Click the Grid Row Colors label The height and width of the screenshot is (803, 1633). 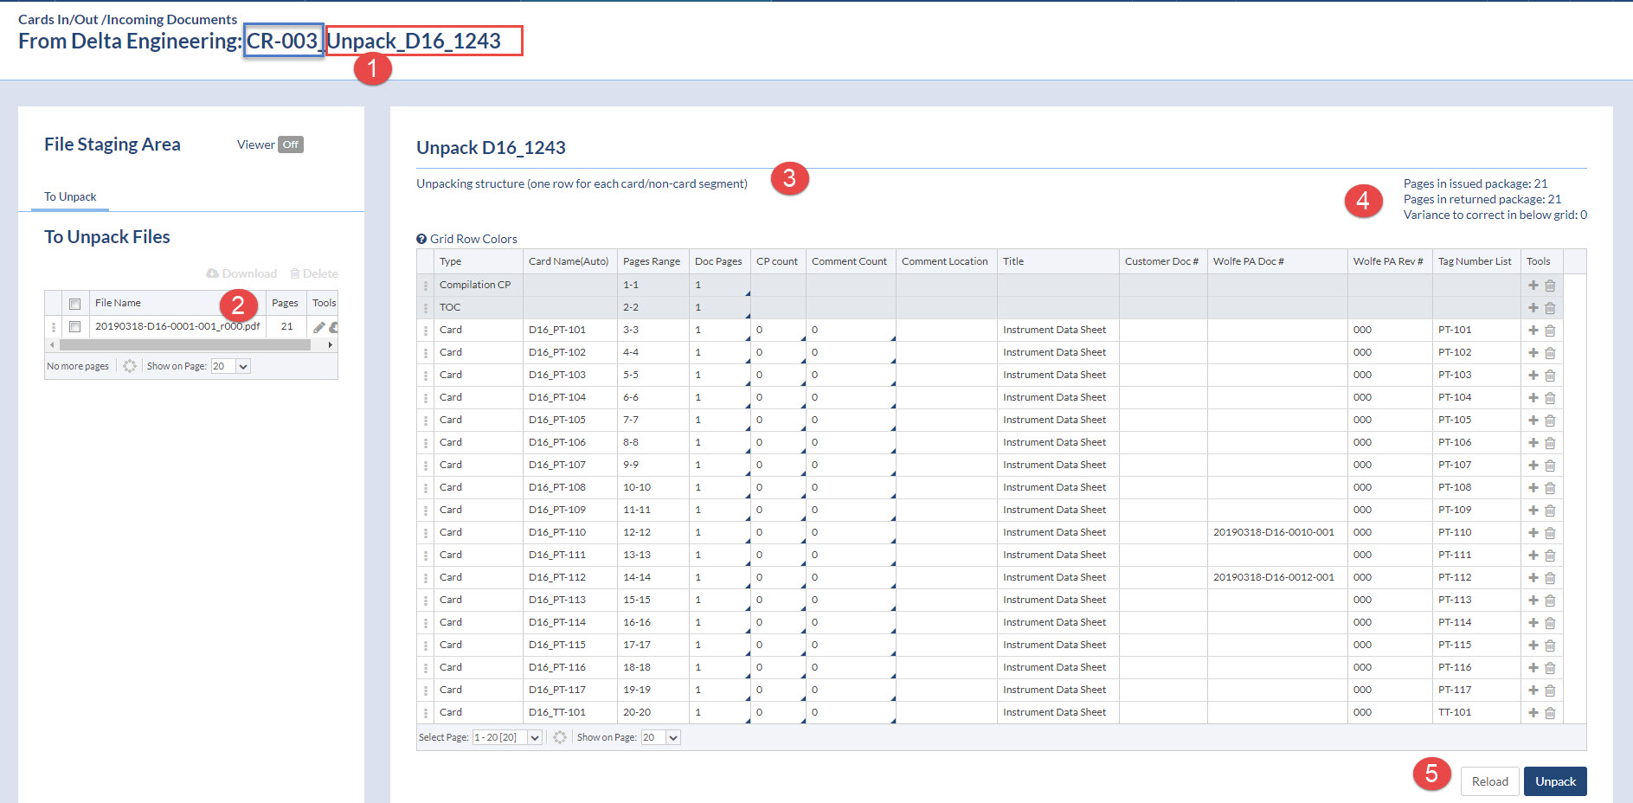click(x=473, y=239)
